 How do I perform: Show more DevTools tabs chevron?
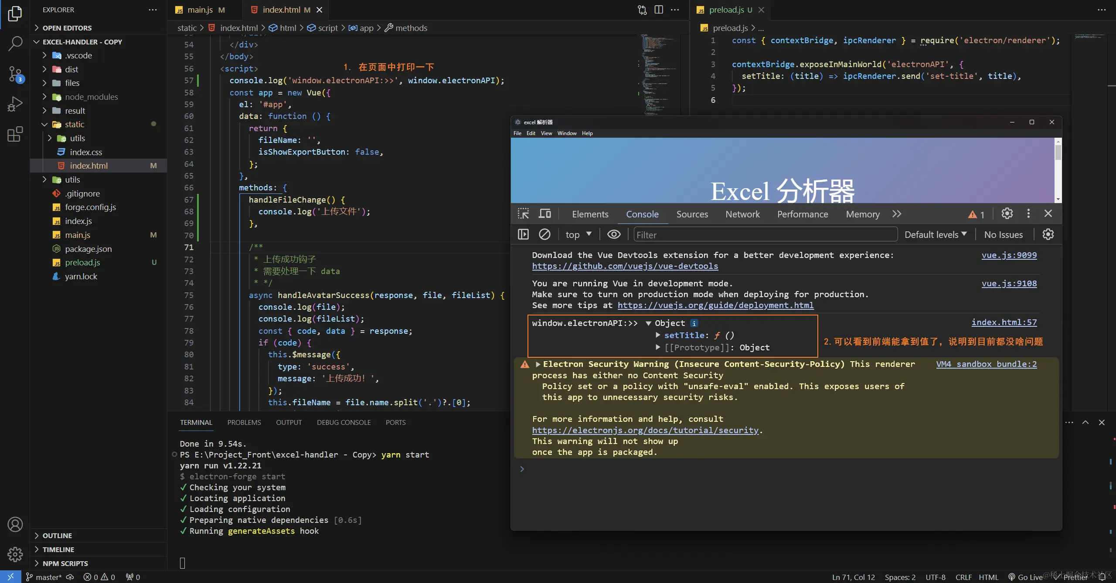point(897,214)
